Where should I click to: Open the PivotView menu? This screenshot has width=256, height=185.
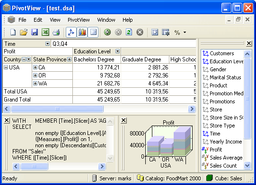[x=79, y=20]
